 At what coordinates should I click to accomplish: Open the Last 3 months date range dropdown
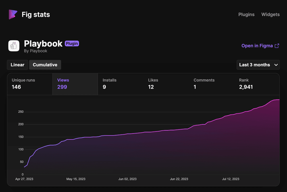pos(258,65)
